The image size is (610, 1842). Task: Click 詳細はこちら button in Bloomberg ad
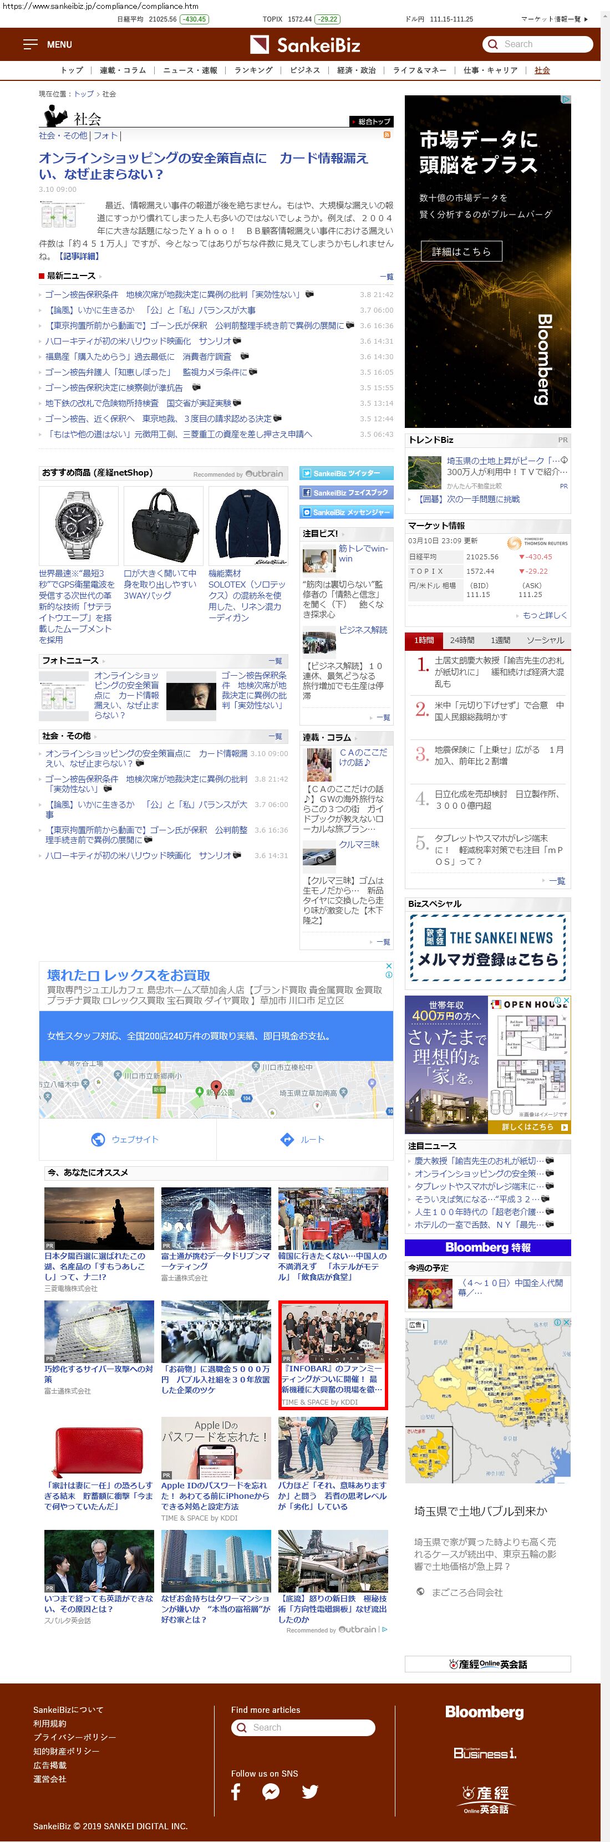click(461, 251)
